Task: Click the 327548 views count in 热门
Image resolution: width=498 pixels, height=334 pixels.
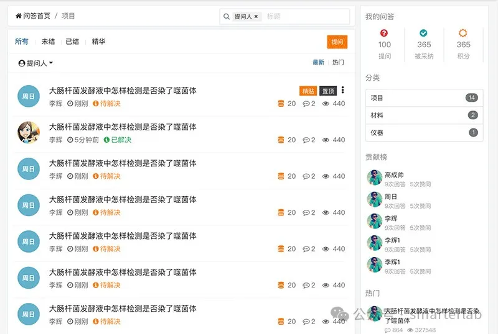Action: coord(421,330)
